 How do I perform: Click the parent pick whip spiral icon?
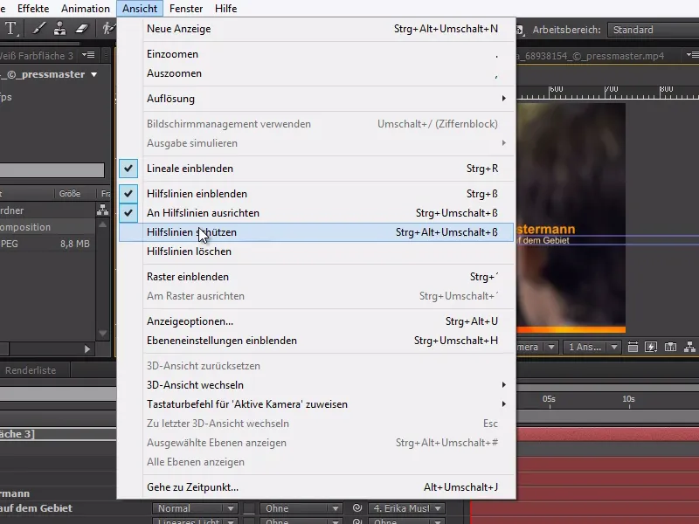pyautogui.click(x=356, y=507)
